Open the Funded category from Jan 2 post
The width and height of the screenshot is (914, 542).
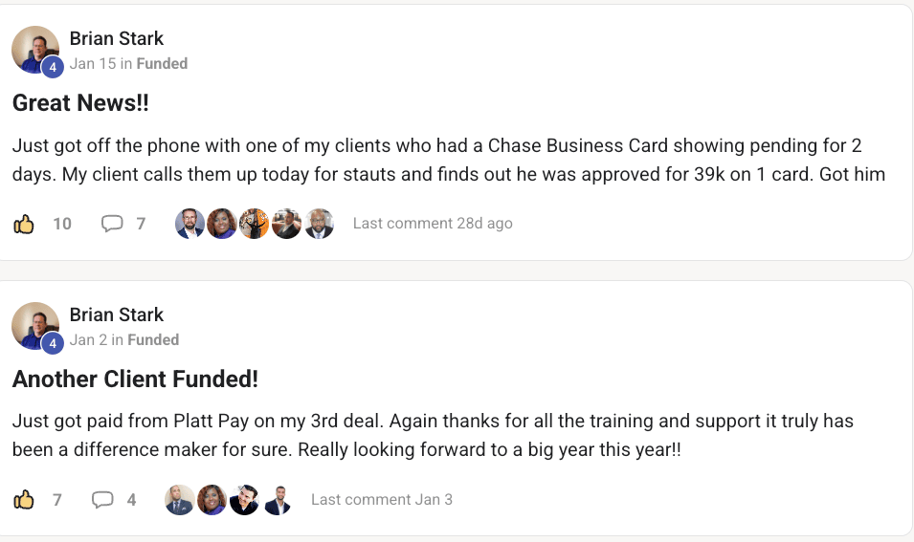153,340
